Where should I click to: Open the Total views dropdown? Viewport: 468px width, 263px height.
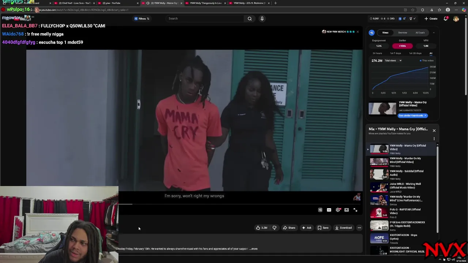pyautogui.click(x=393, y=61)
